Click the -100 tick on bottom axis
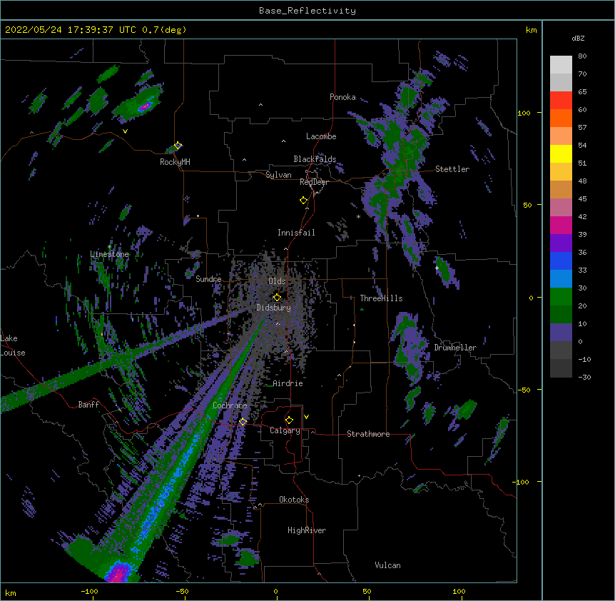Image resolution: width=615 pixels, height=601 pixels. [x=89, y=591]
